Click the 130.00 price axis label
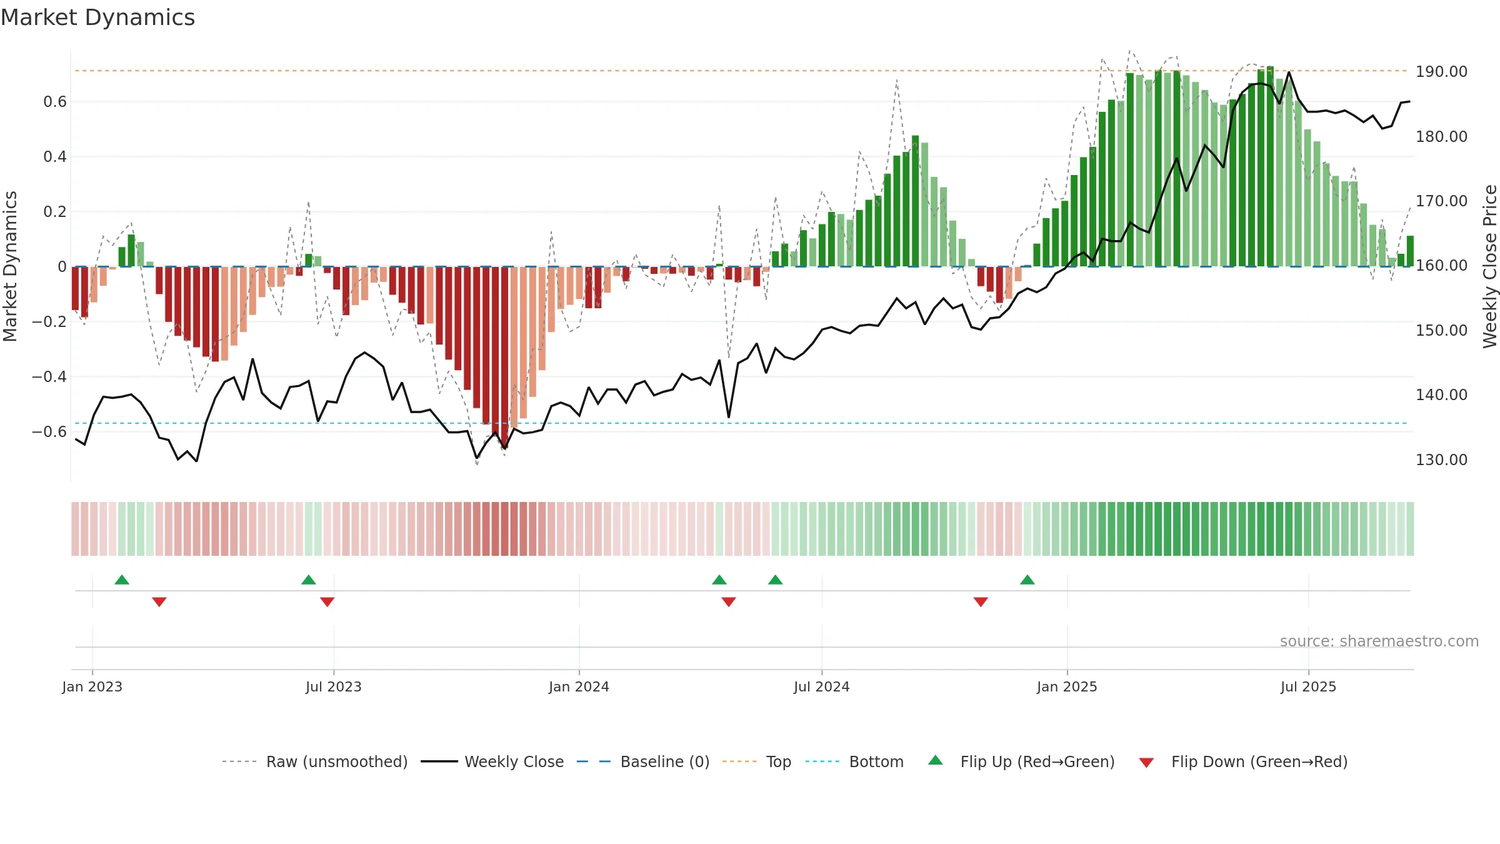Screen dimensions: 1500x844 [1441, 460]
